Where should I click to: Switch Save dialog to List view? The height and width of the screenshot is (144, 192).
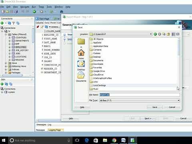tap(173, 34)
